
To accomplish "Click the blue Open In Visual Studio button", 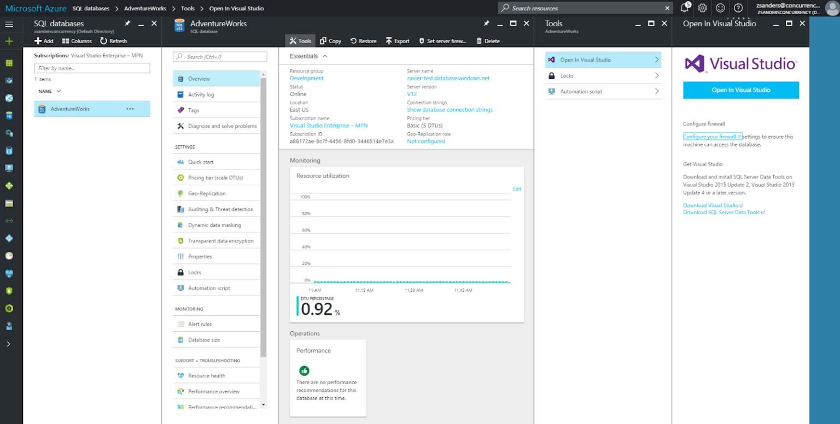I will point(741,90).
